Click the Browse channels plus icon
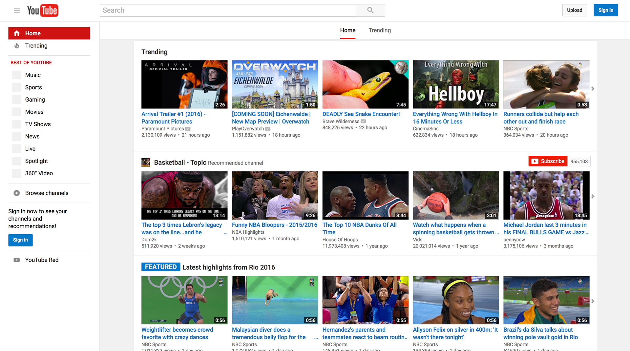630x351 pixels. [x=17, y=193]
